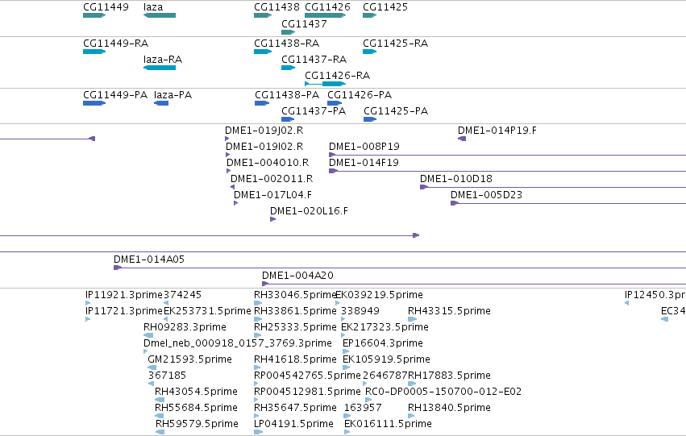Viewport: 686px width, 436px height.
Task: Click EST RP004542765.5prime
Action: [256, 384]
